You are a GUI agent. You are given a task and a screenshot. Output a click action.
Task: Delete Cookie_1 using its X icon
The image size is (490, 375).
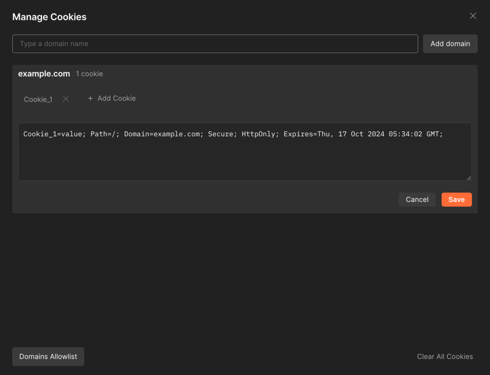pyautogui.click(x=66, y=99)
